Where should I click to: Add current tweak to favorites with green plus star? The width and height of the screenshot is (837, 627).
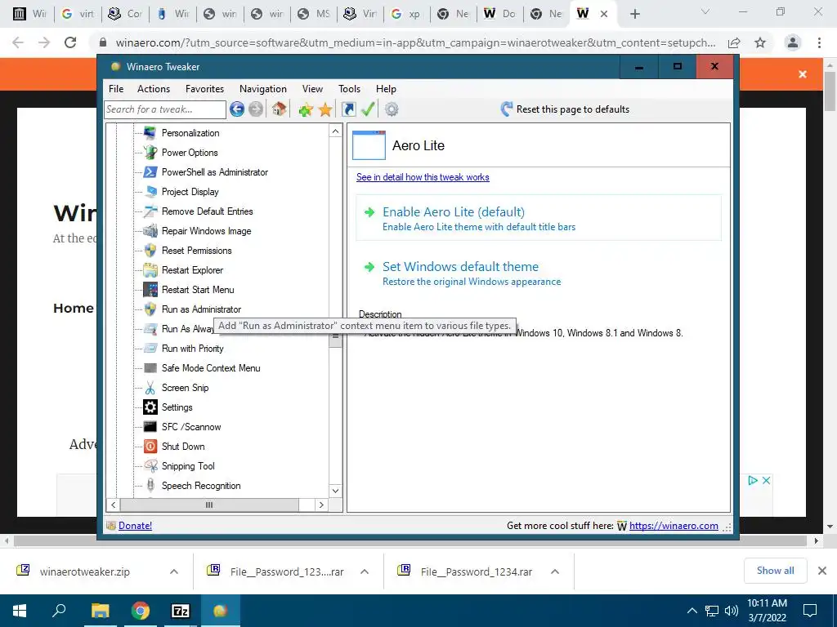(x=306, y=110)
